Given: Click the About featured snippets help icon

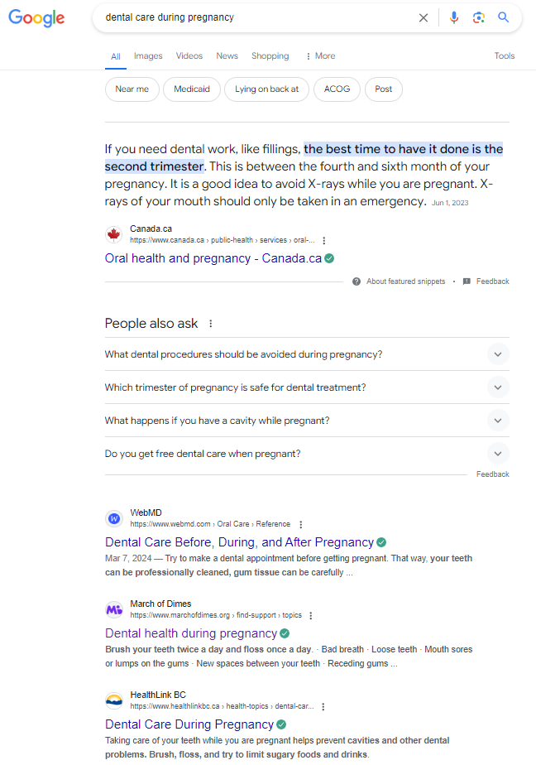Looking at the screenshot, I should (357, 281).
